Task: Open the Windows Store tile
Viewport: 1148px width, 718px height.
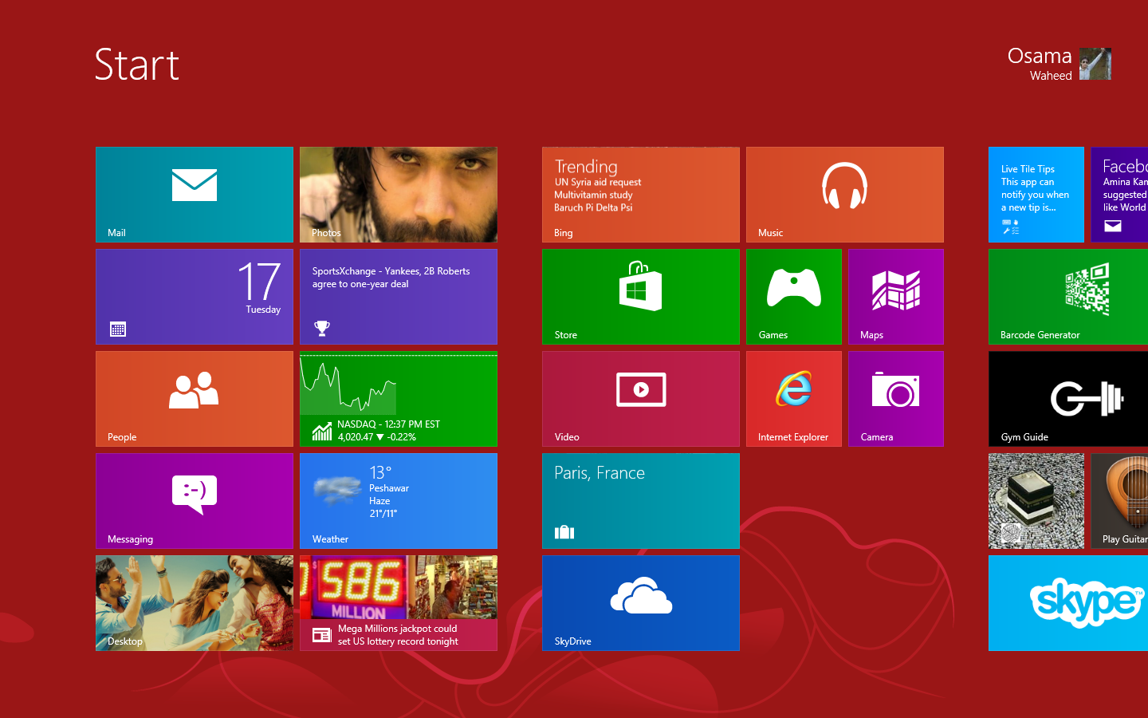Action: pos(641,297)
